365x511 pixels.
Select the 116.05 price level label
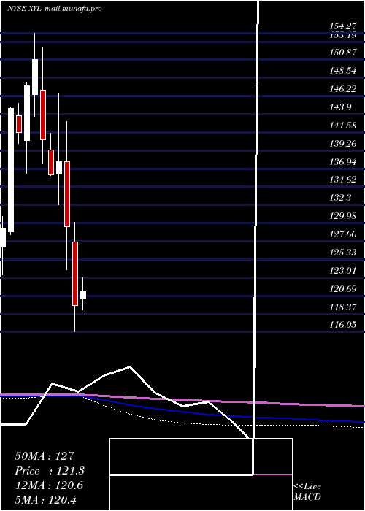pyautogui.click(x=343, y=326)
